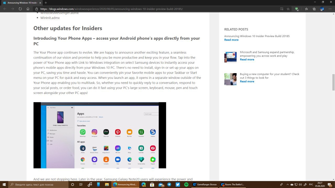
Task: Open 'Announcing Windows 10 Insider Preview Build 20185' title
Action: pos(257,36)
